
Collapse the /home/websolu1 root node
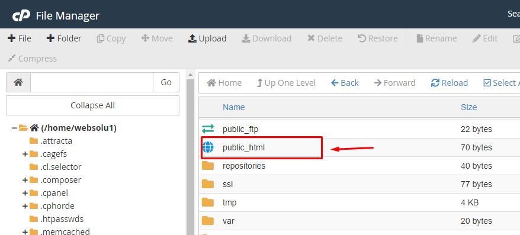(14, 128)
